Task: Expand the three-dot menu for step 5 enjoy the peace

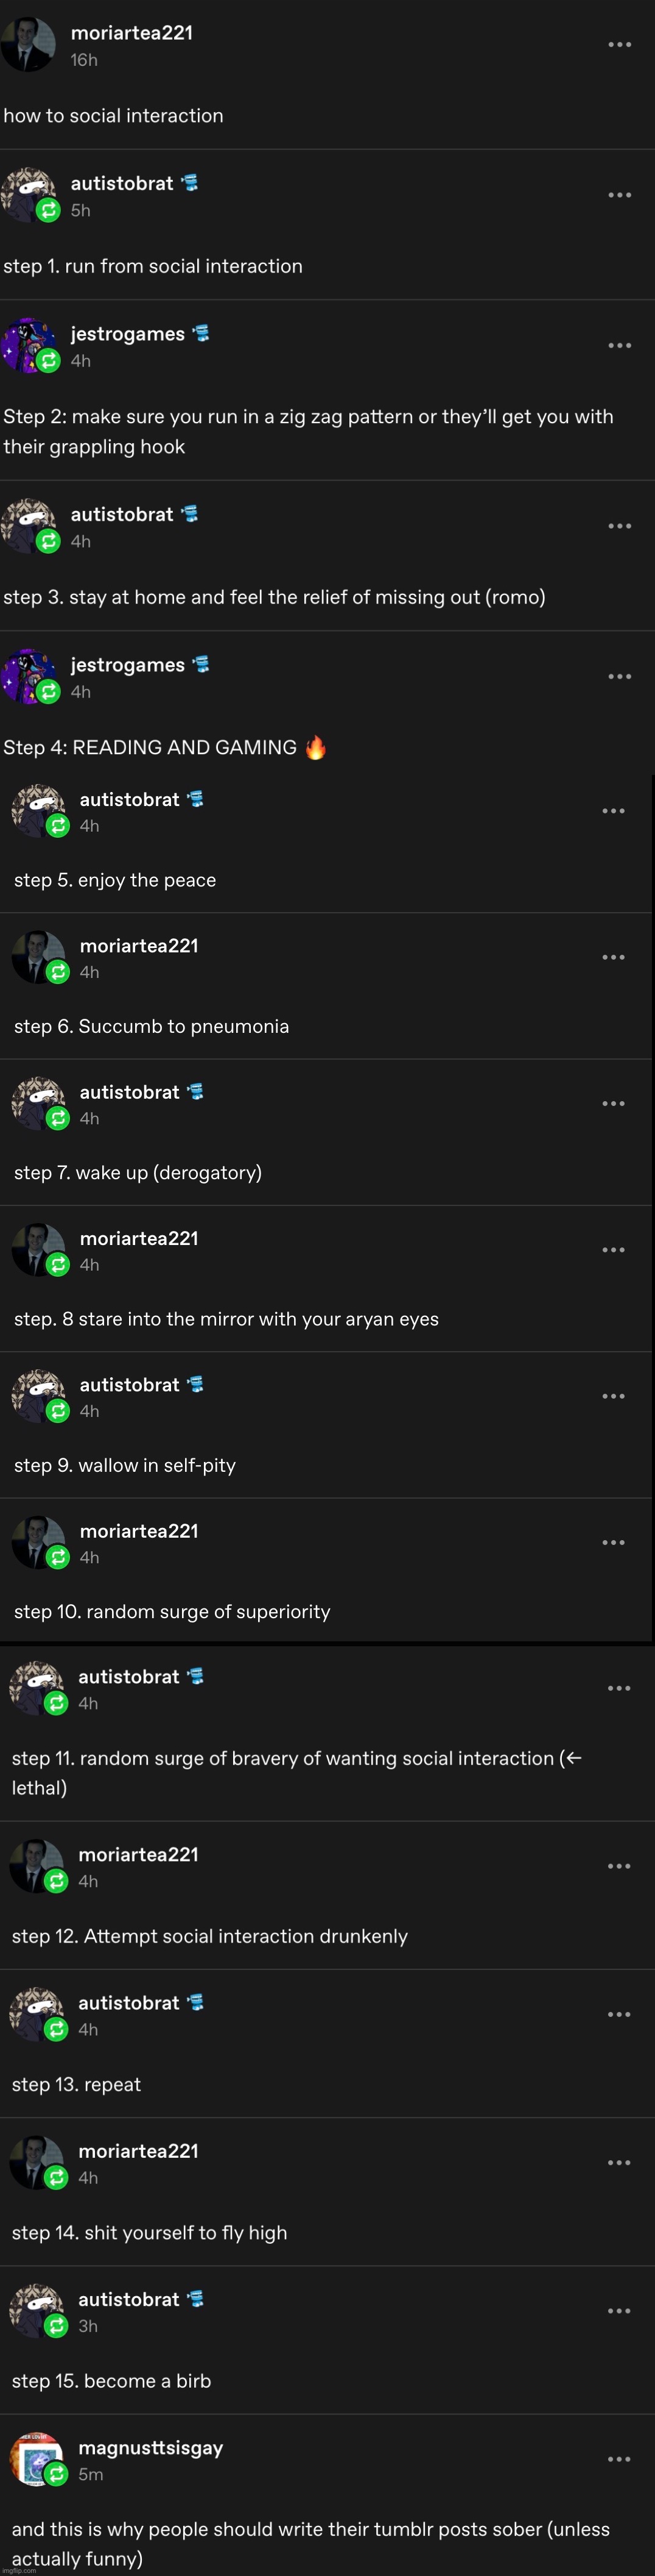Action: click(x=613, y=811)
